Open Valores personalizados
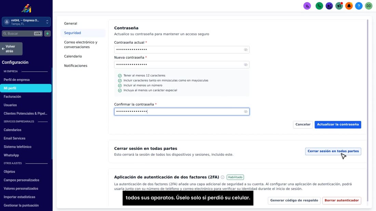 (21, 188)
